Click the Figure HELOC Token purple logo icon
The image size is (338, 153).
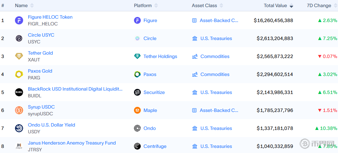tap(19, 20)
